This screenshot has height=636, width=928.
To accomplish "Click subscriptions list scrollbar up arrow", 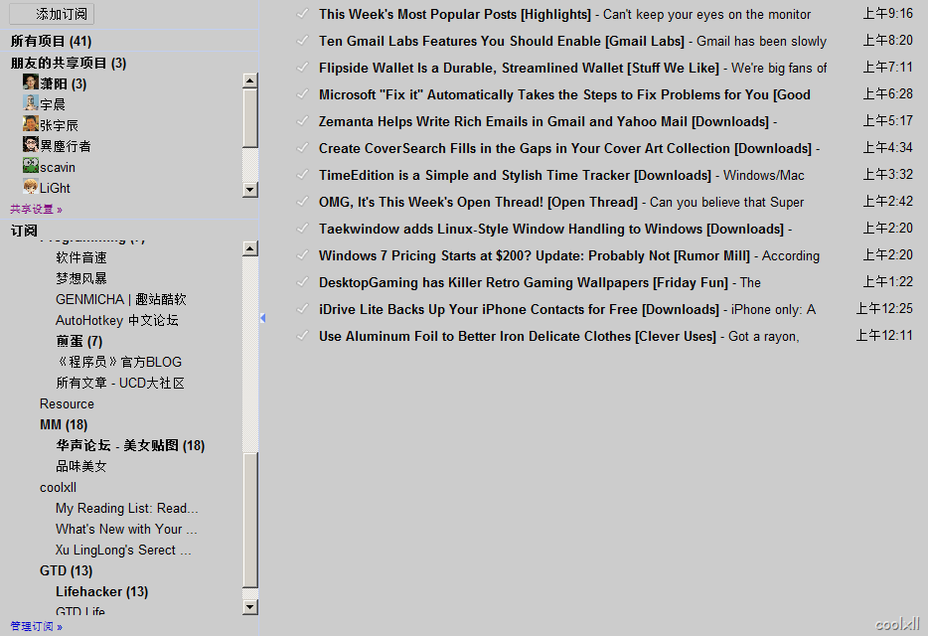I will 250,248.
